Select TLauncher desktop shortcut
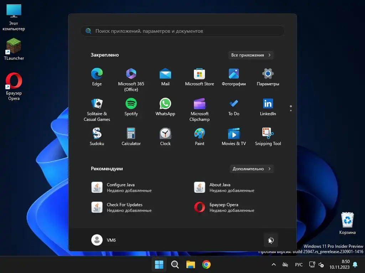The image size is (365, 273). [x=14, y=49]
